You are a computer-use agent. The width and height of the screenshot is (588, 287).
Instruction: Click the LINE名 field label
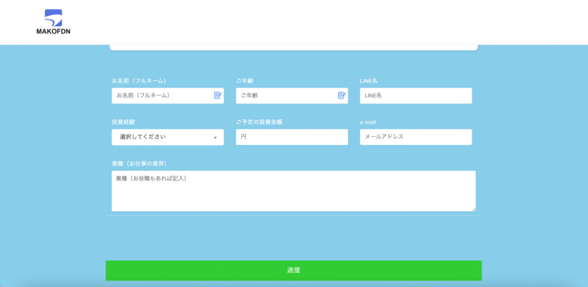point(368,81)
